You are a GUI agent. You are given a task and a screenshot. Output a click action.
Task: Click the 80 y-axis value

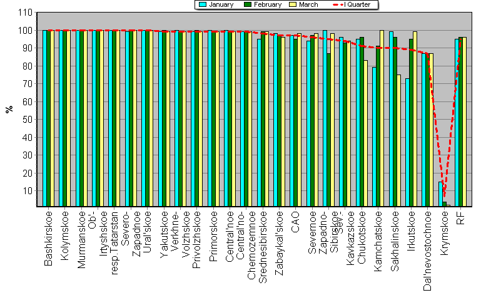pos(28,66)
